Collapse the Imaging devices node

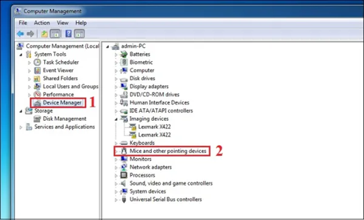(x=116, y=119)
